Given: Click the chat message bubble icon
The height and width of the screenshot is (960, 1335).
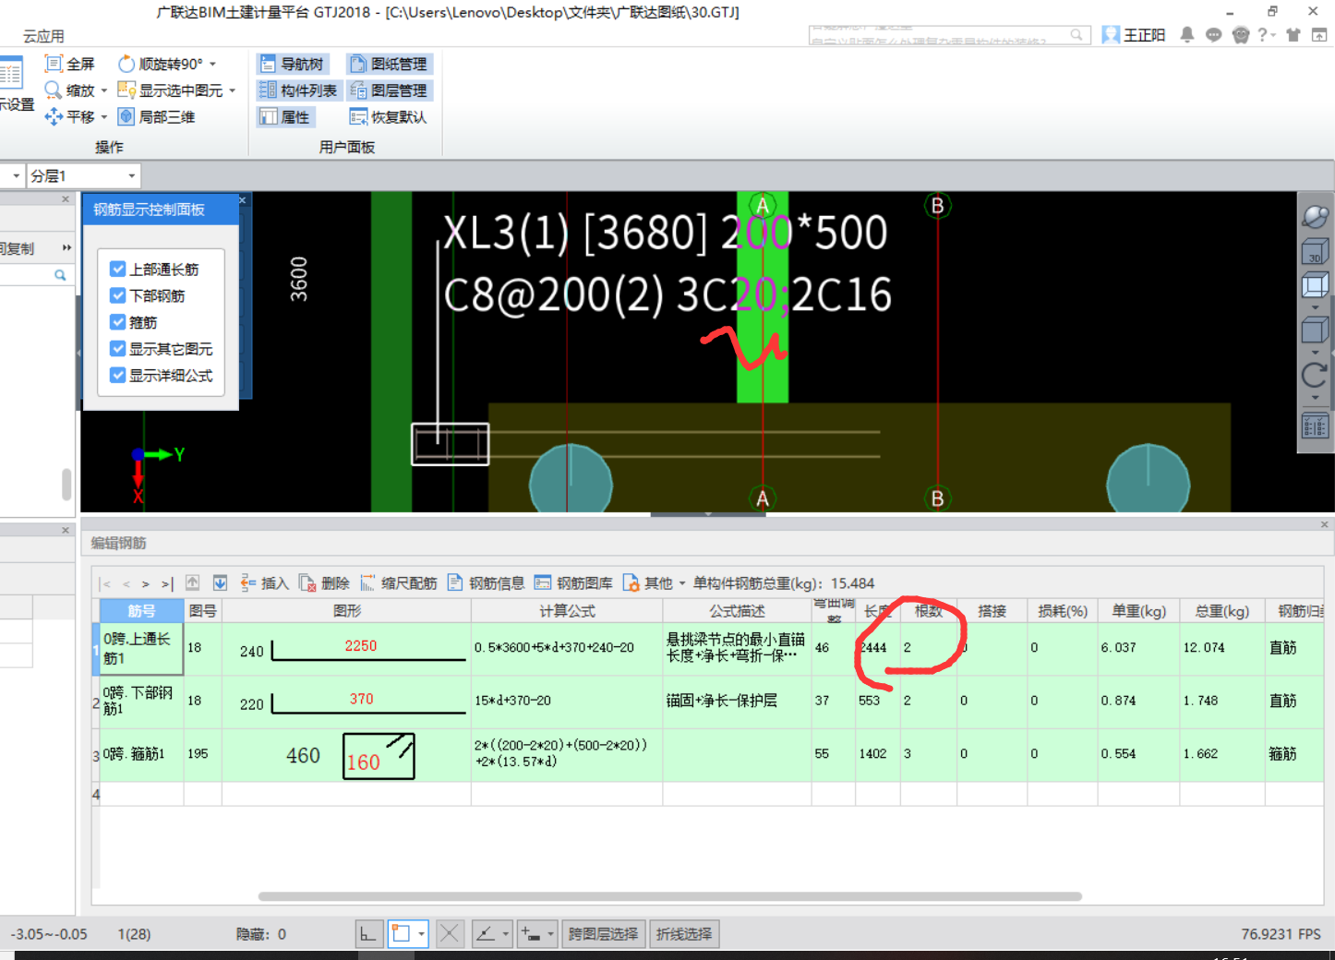Looking at the screenshot, I should pyautogui.click(x=1214, y=35).
